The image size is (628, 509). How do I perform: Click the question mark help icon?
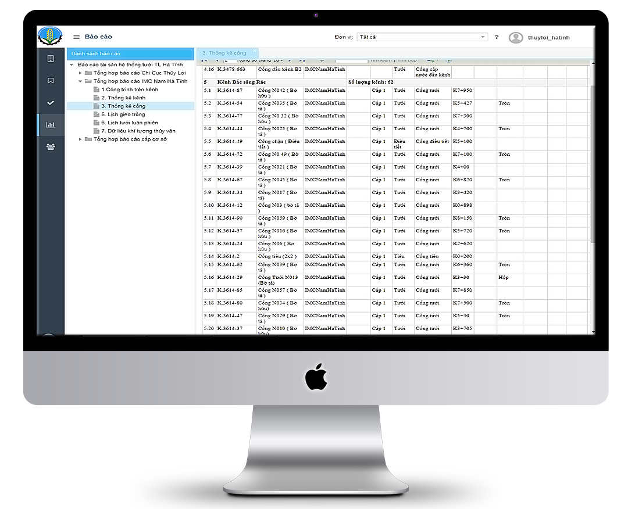click(x=497, y=37)
